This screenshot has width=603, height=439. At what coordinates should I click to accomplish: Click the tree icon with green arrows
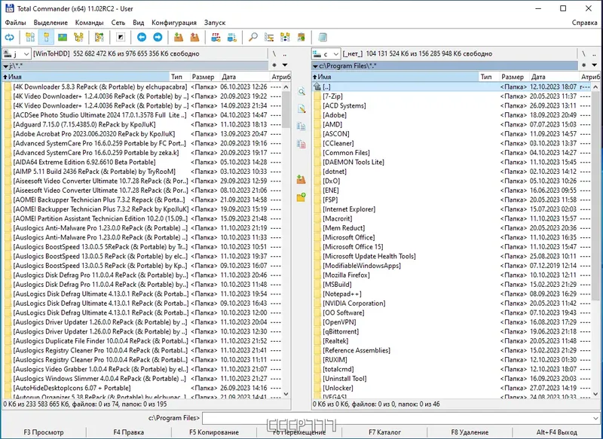tap(99, 37)
